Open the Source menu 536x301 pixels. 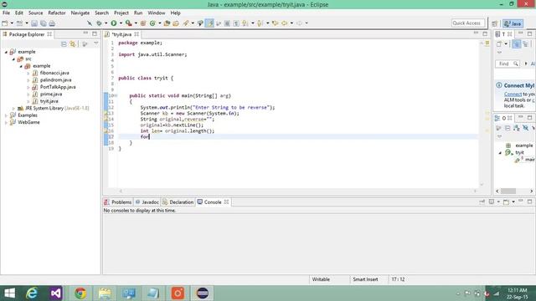point(35,13)
